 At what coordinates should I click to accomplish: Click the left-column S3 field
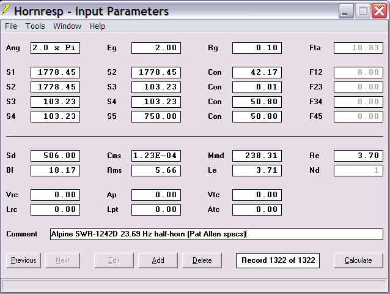pyautogui.click(x=55, y=102)
